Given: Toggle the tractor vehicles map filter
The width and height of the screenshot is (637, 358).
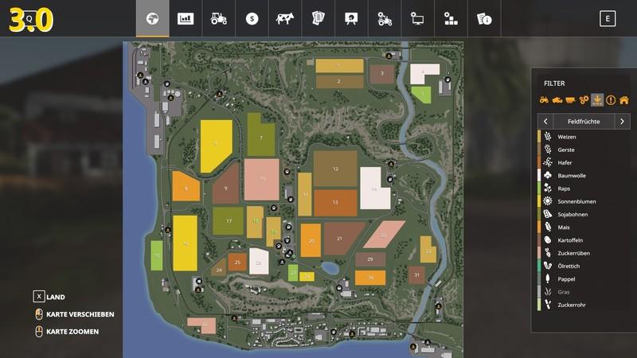Looking at the screenshot, I should (545, 99).
